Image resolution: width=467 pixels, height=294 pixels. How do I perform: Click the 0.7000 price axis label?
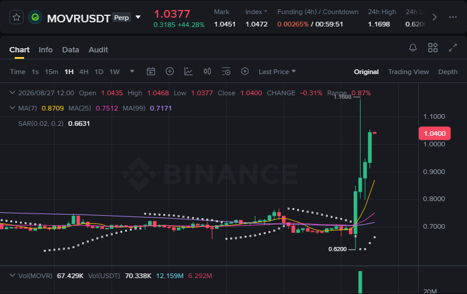[x=434, y=226]
